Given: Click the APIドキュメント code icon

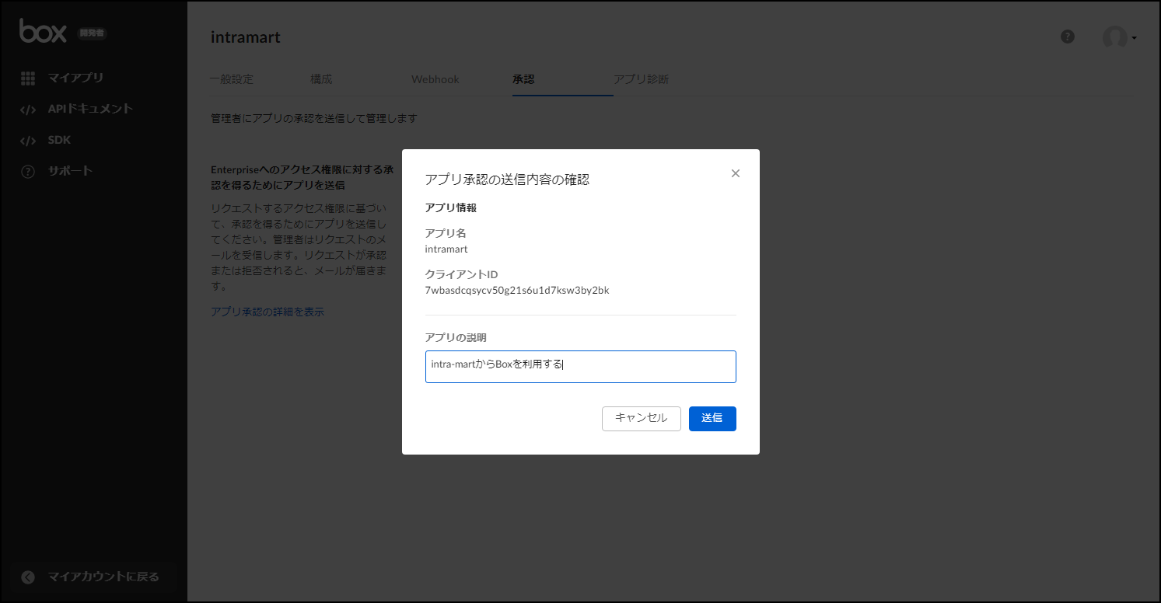Looking at the screenshot, I should pos(28,110).
